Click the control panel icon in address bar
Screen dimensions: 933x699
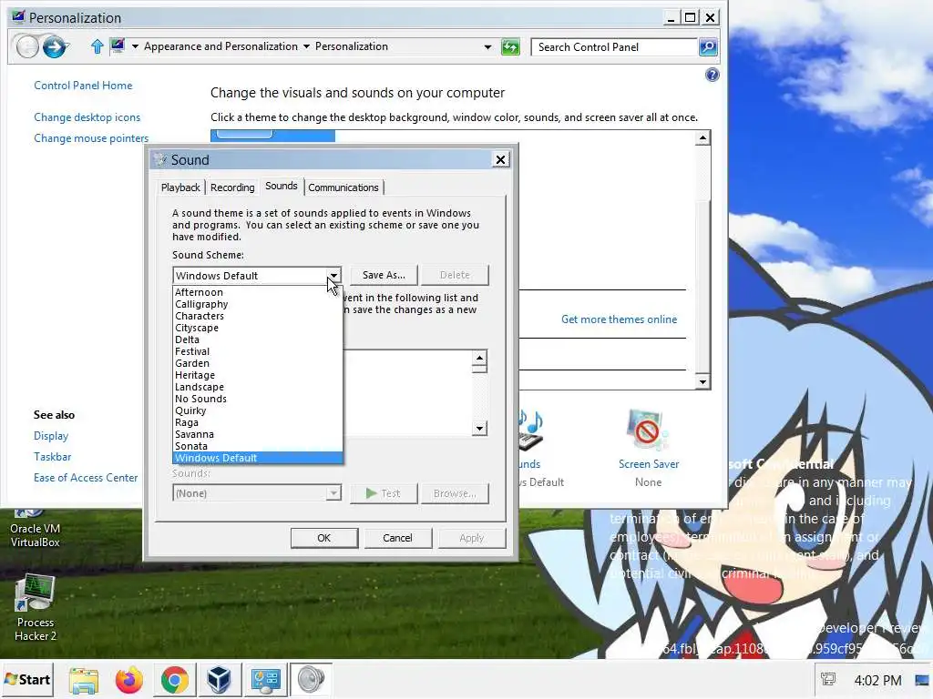(118, 46)
